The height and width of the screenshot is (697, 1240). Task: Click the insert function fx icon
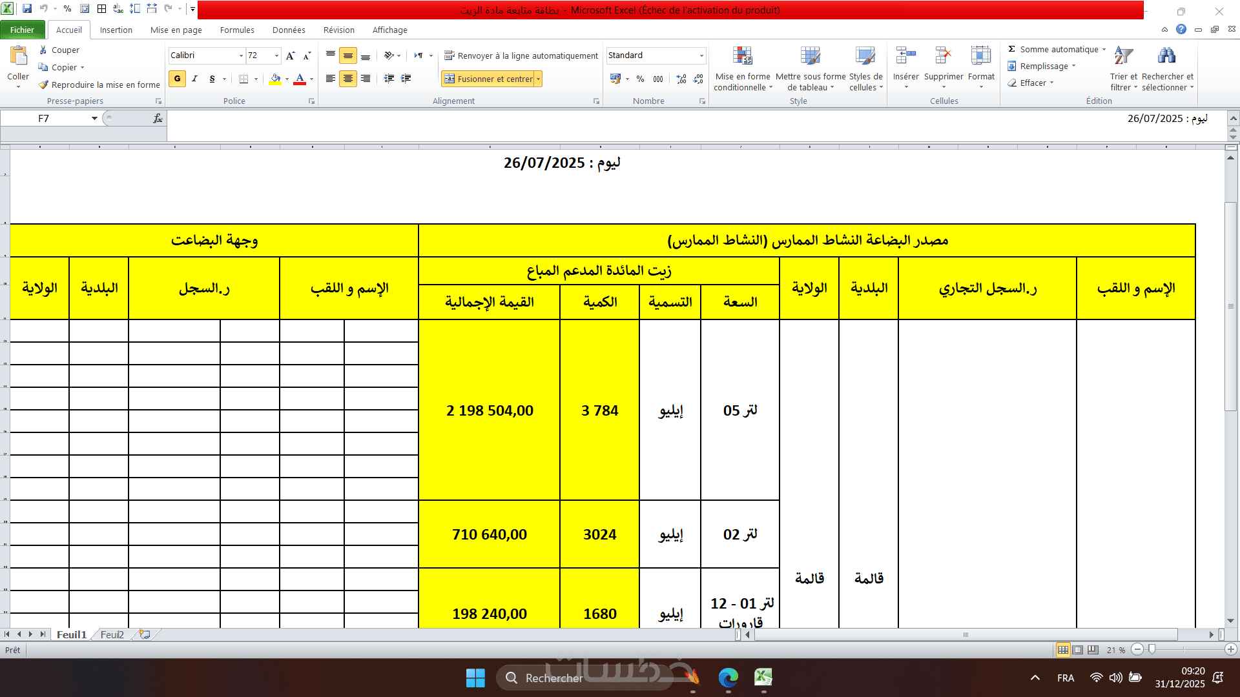coord(158,118)
